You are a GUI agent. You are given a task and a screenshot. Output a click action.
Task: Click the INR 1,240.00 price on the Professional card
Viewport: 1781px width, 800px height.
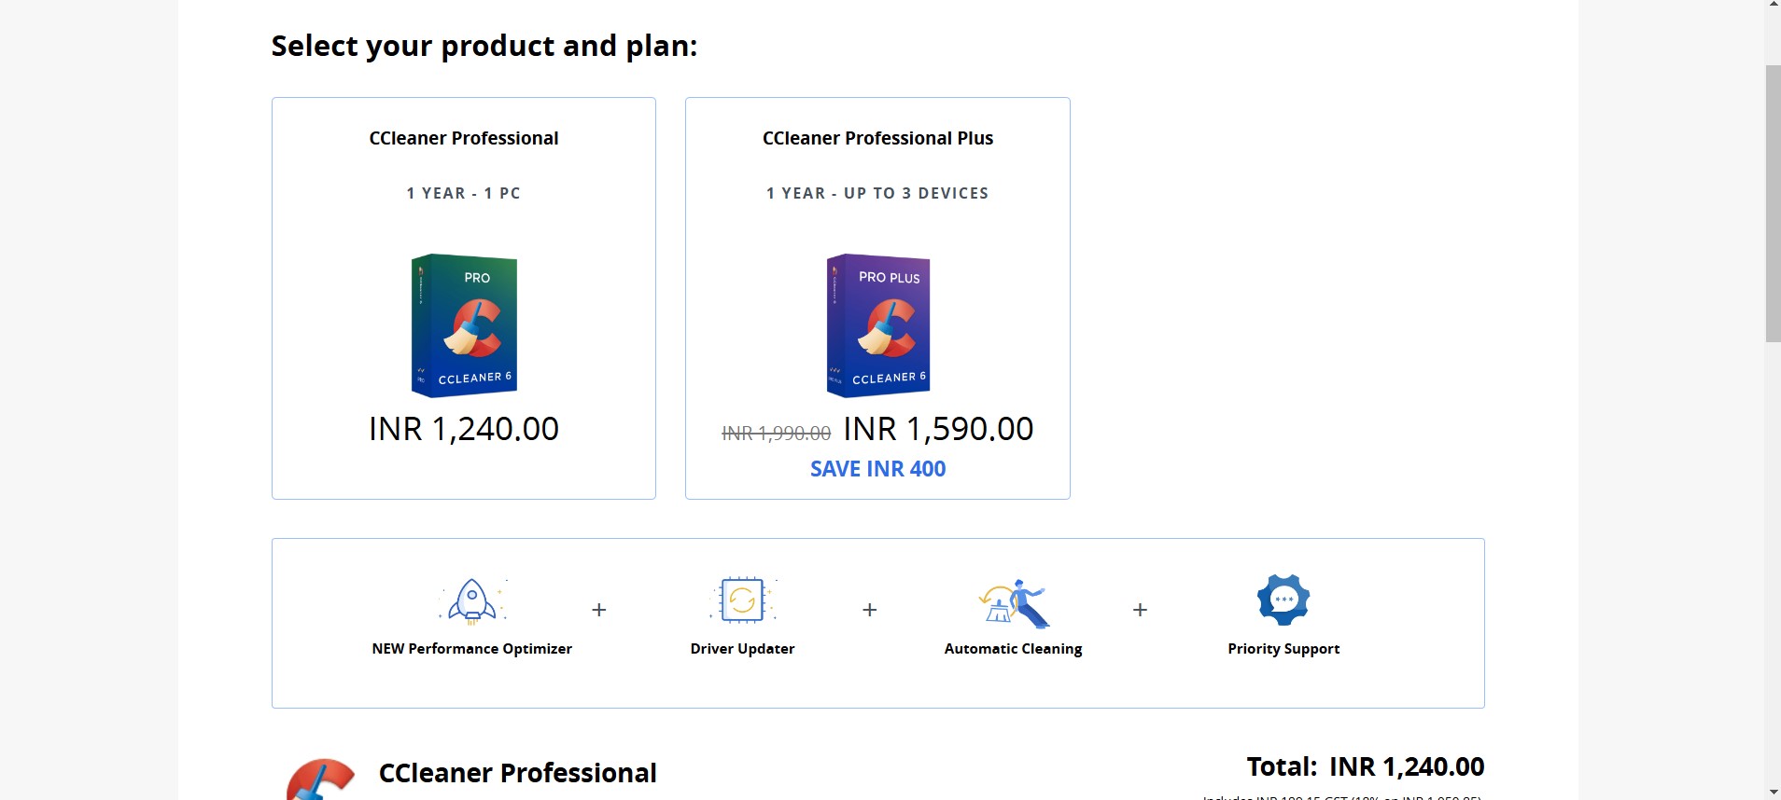464,428
